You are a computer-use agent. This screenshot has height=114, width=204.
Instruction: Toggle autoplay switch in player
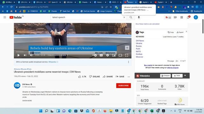[x=95, y=55]
